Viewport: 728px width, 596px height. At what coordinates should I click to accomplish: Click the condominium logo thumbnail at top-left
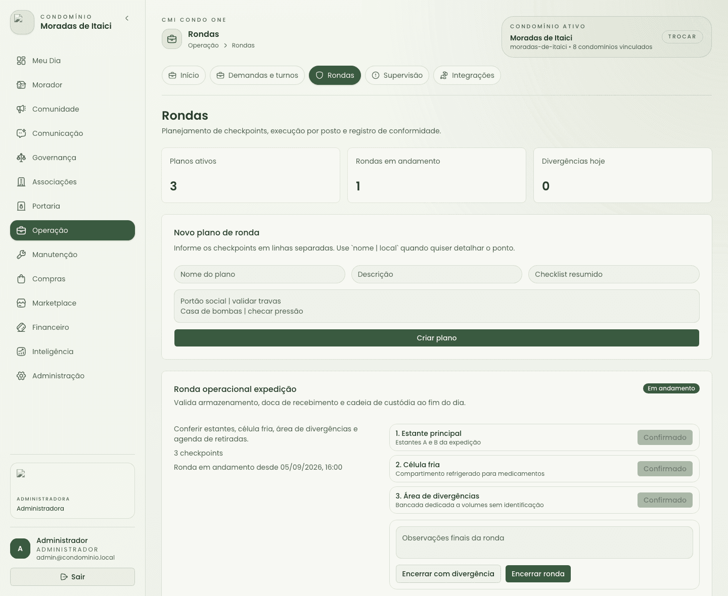22,22
